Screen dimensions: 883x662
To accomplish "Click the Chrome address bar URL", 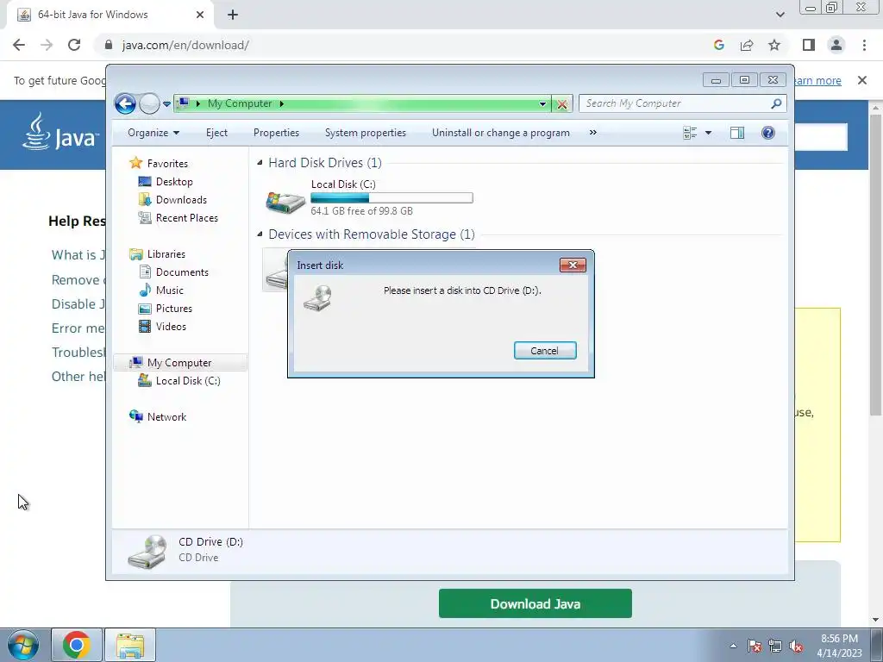I will coord(185,45).
